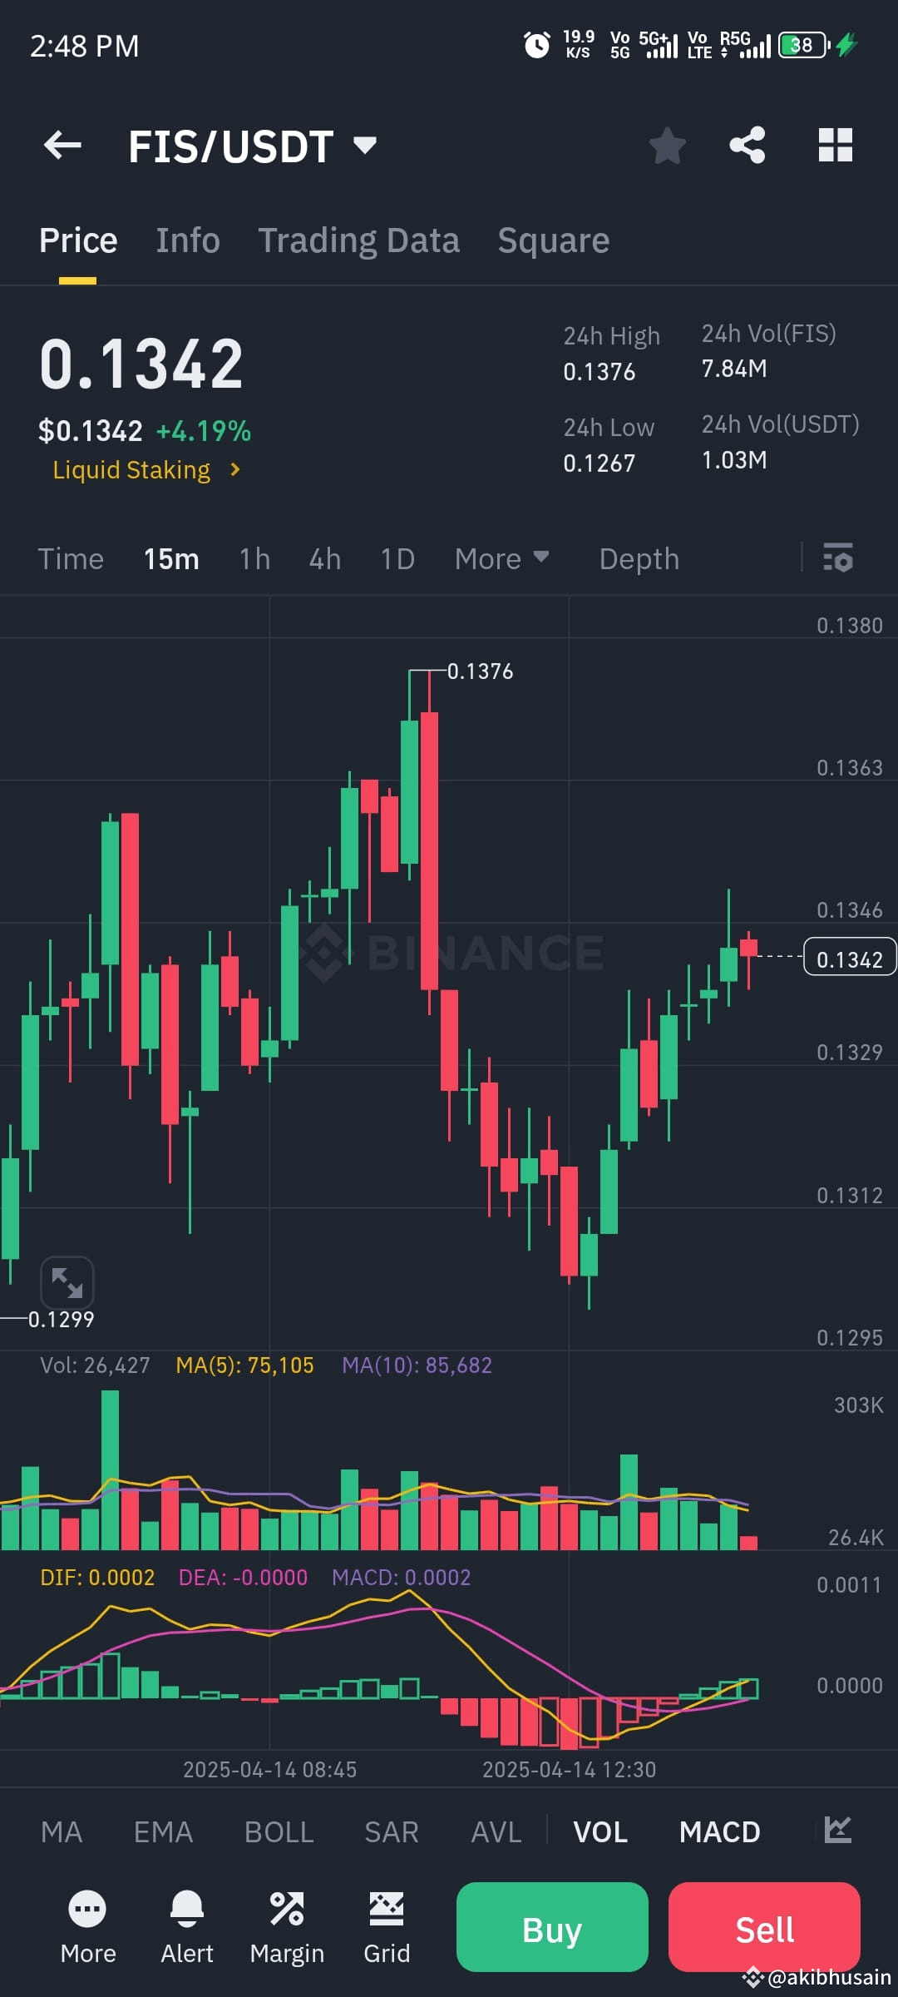Screen dimensions: 898x1997
Task: Expand the More timeframe options
Action: (501, 558)
